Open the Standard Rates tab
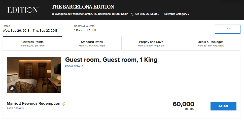This screenshot has width=244, height=120. pyautogui.click(x=92, y=43)
